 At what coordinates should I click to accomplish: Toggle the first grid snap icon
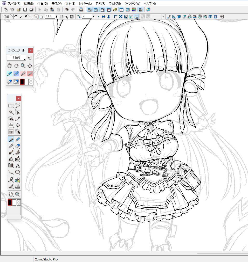[210, 16]
